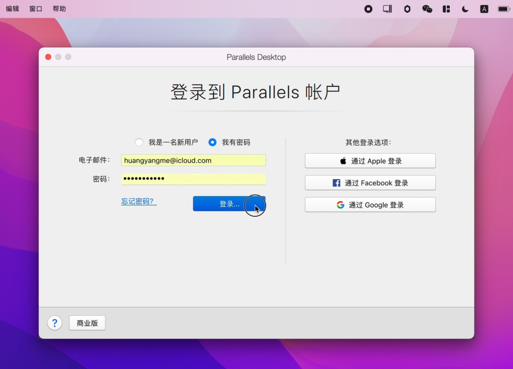Open help via the blue question mark icon
This screenshot has height=369, width=513.
[55, 323]
